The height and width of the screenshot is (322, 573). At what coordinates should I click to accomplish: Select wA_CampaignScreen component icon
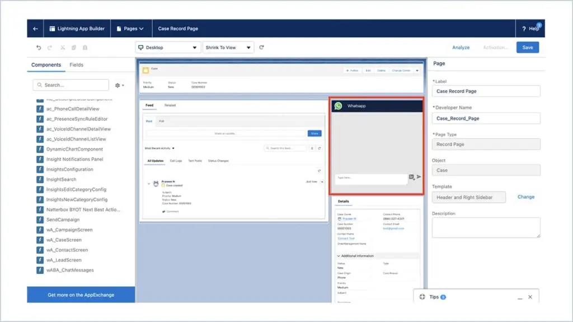click(40, 230)
